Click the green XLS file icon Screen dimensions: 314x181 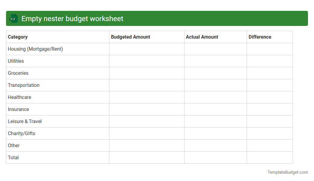click(x=13, y=18)
